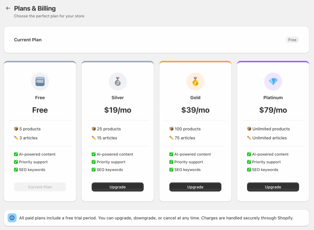314x230 pixels.
Task: Upgrade to the Gold plan
Action: 195,187
